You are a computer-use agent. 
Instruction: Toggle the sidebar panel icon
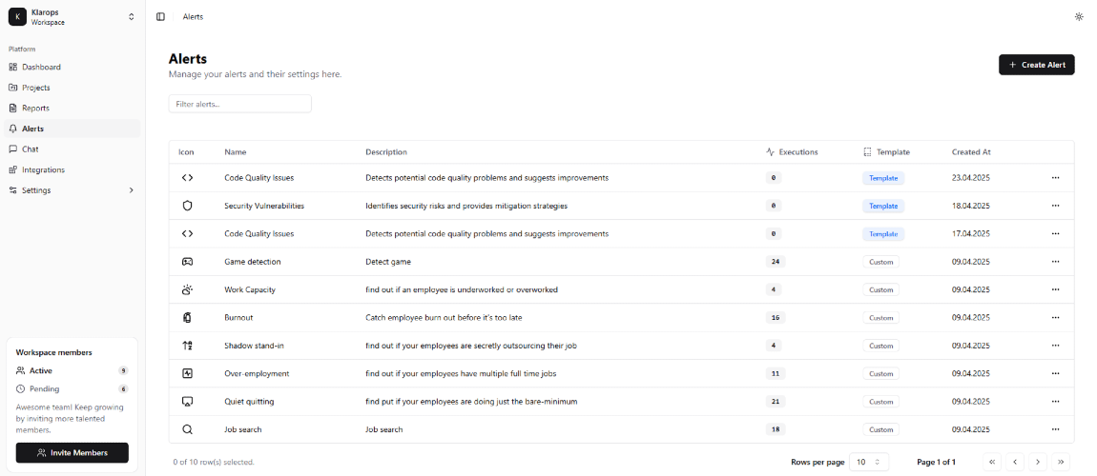161,17
